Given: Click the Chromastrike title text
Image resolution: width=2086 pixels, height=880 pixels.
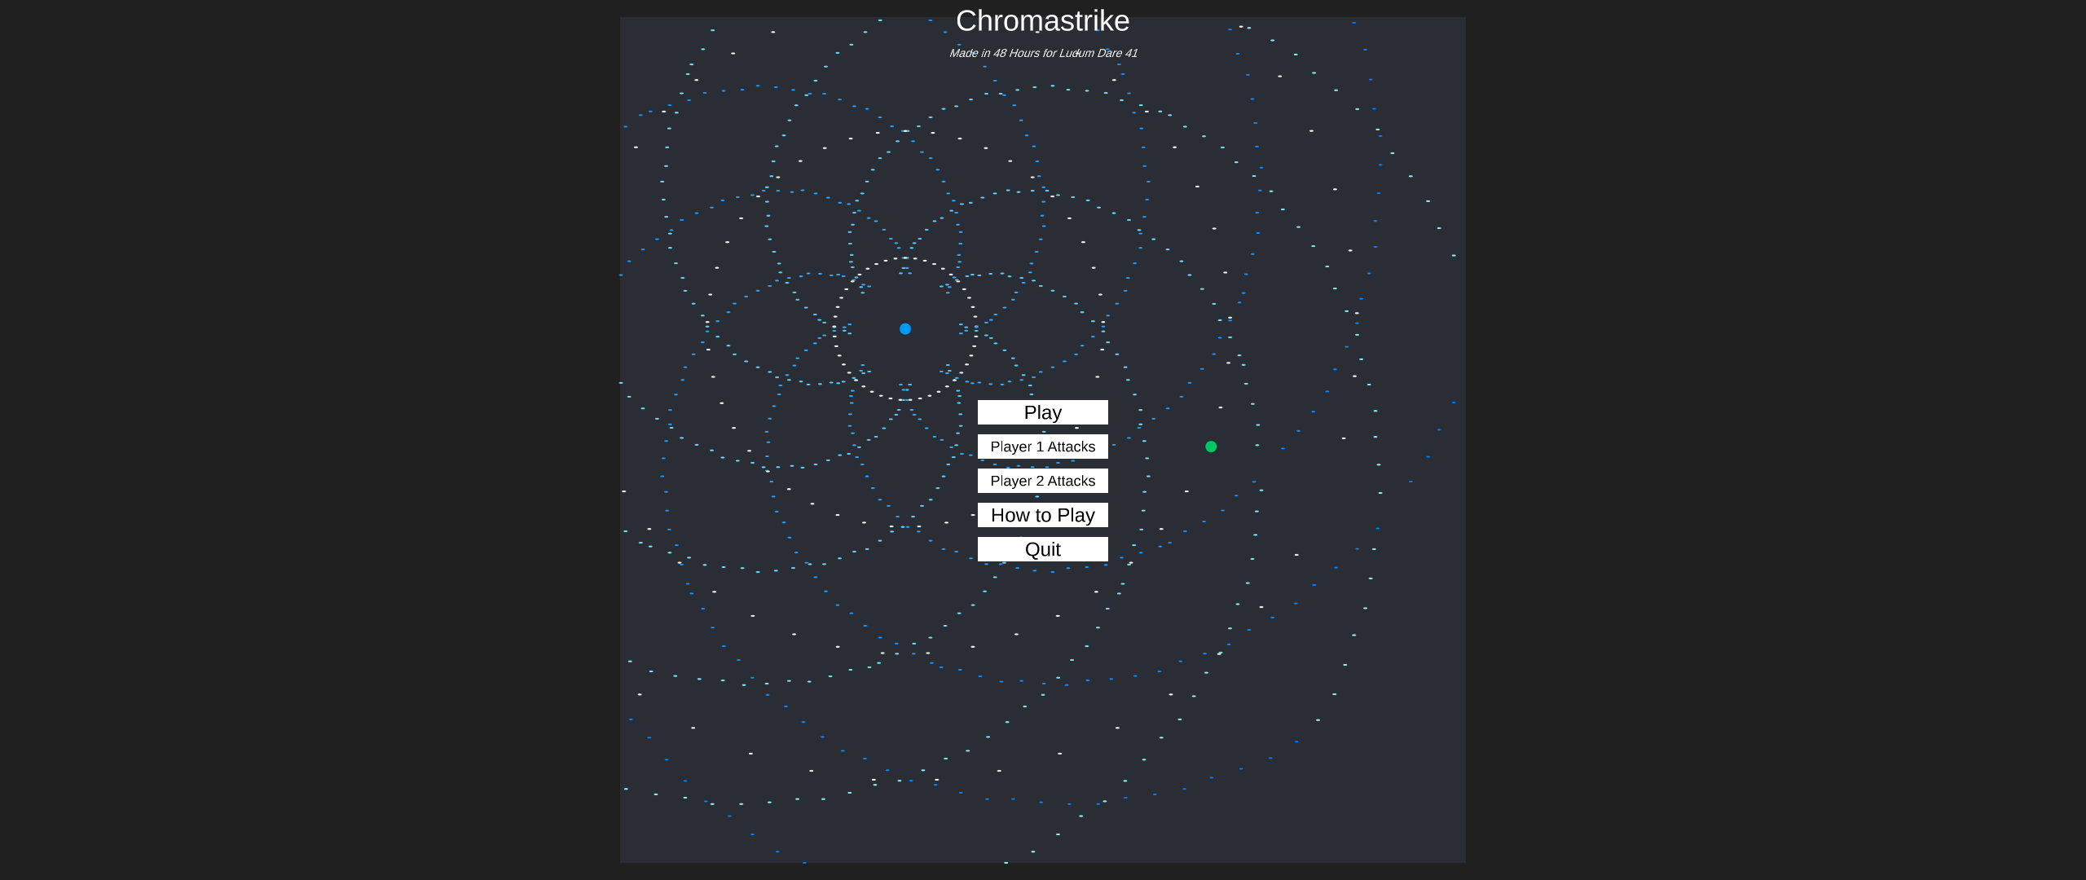Looking at the screenshot, I should (1042, 21).
